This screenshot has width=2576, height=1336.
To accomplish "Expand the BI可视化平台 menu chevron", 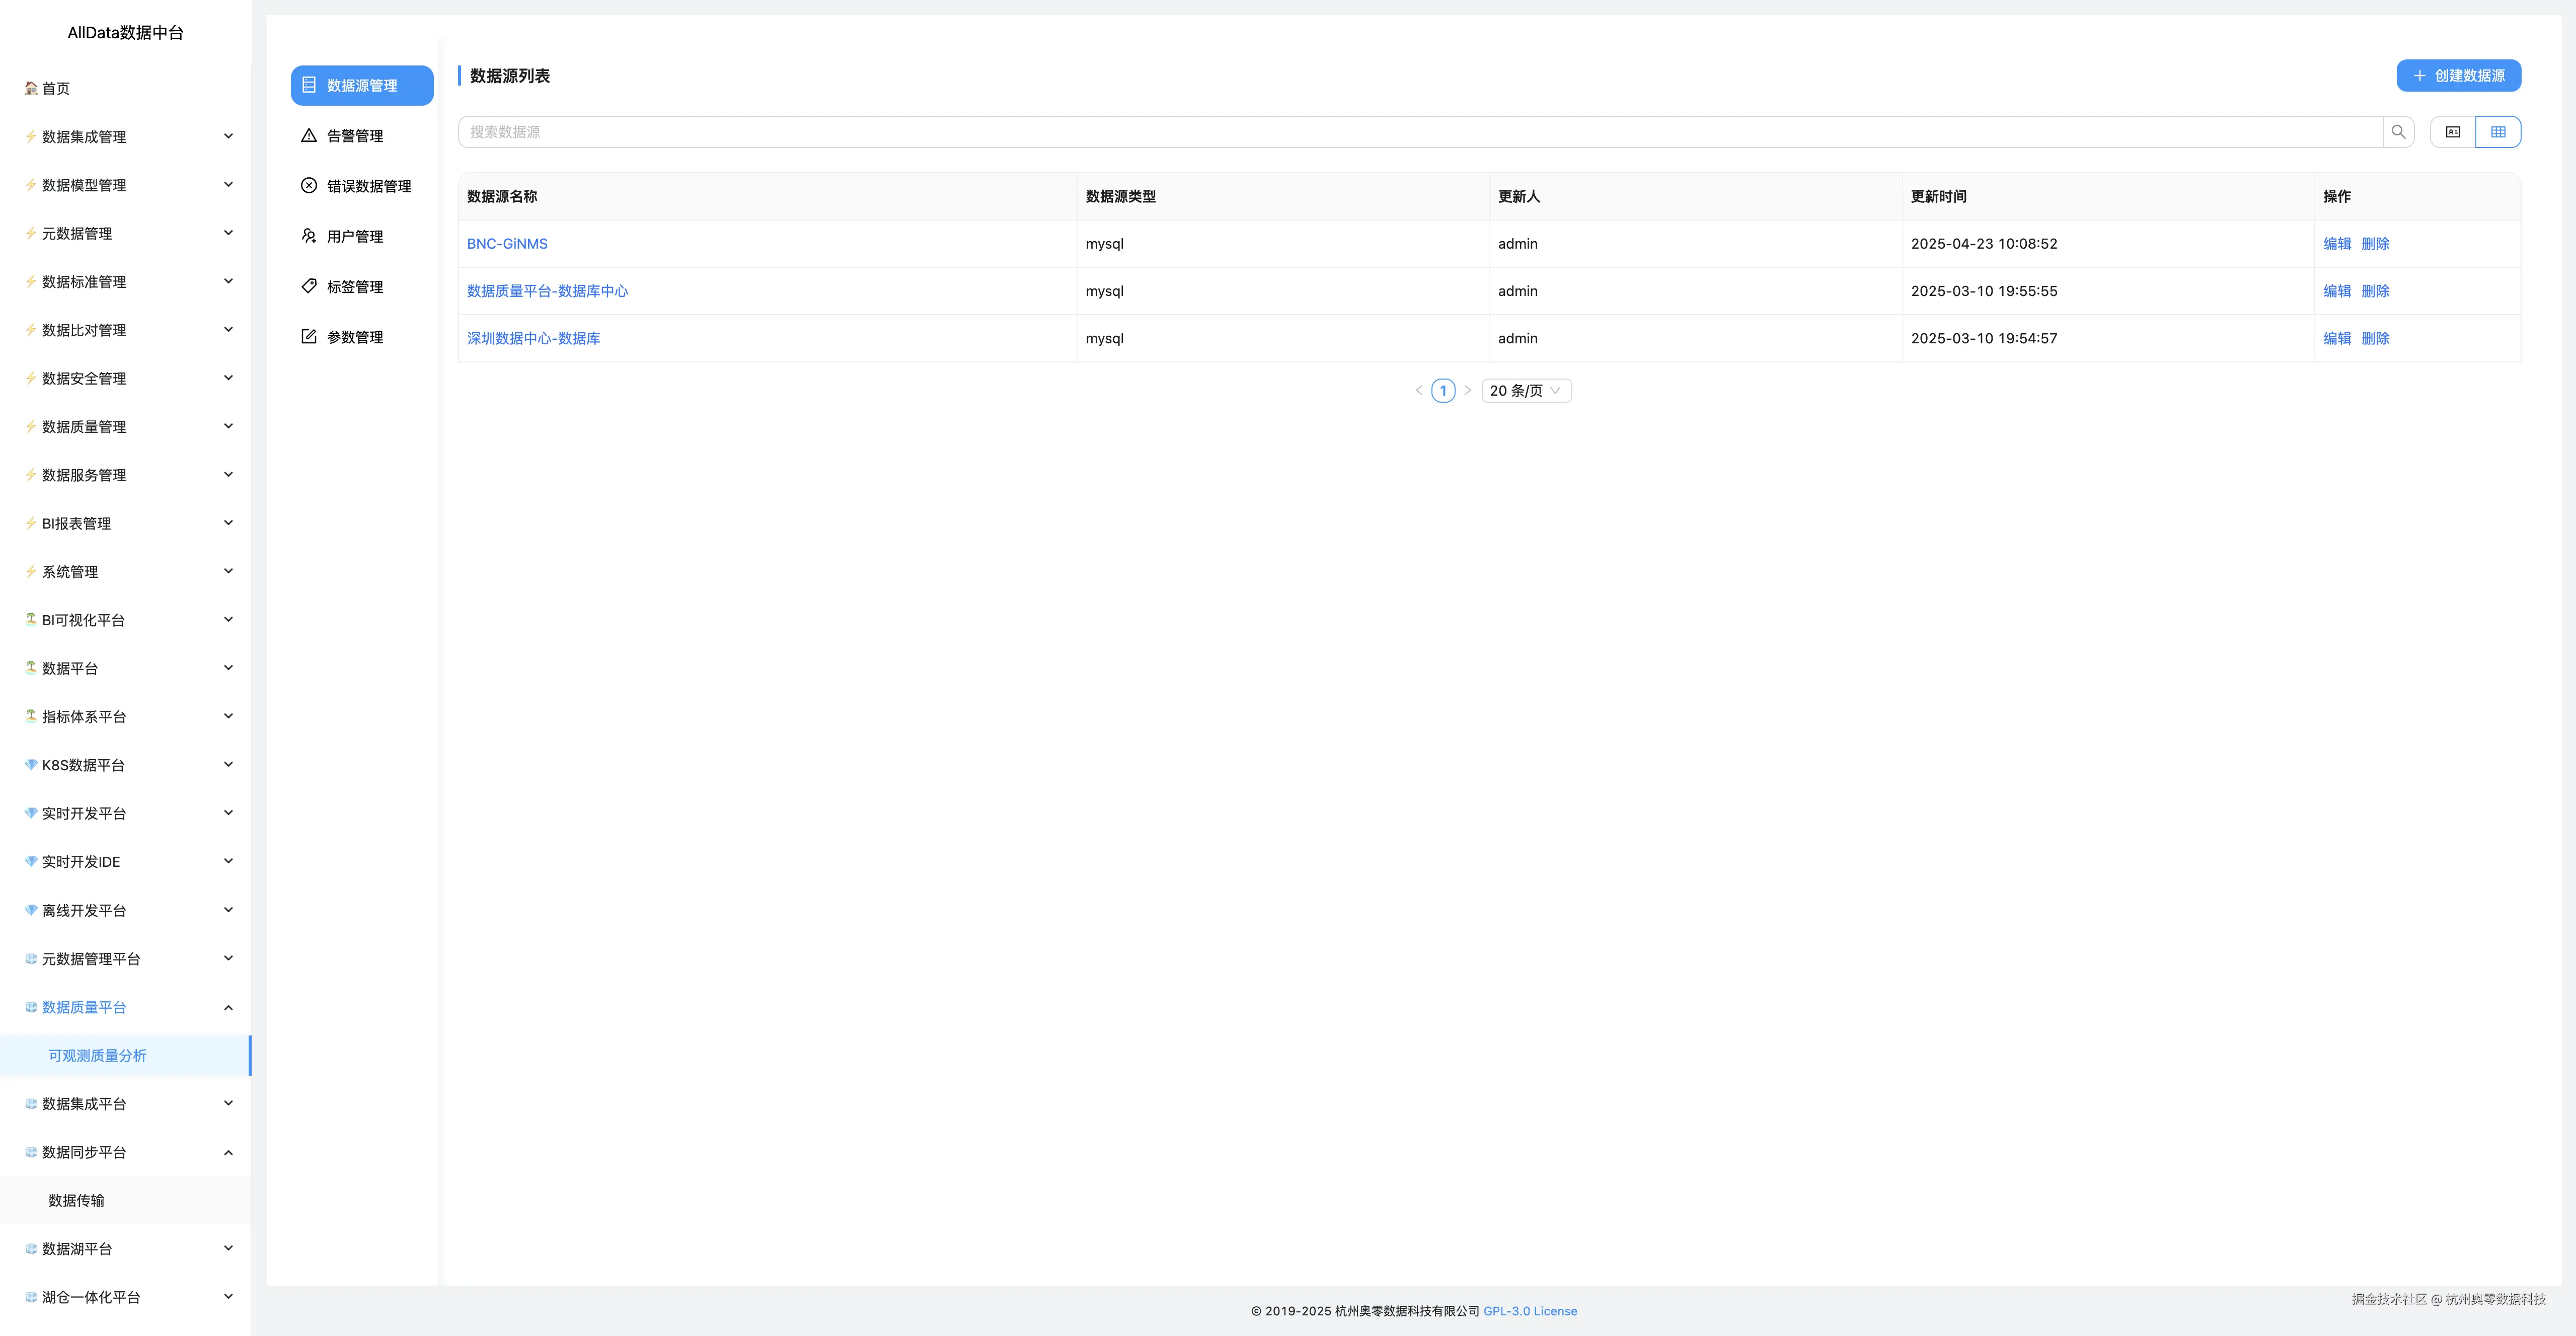I will coord(228,620).
